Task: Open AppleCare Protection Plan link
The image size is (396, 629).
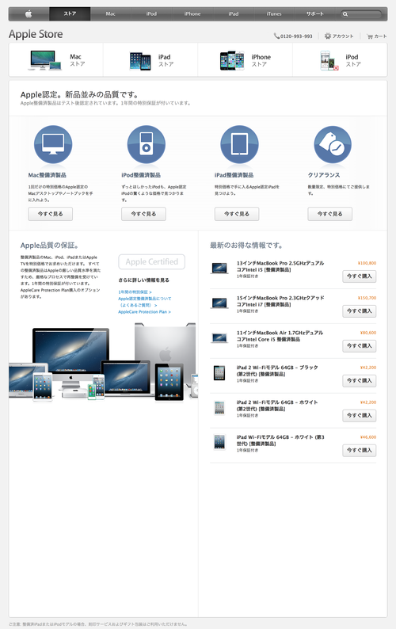Action: coord(144,311)
